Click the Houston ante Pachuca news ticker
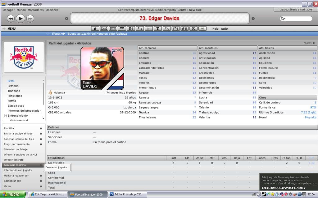318x198 pixels. (x=97, y=34)
